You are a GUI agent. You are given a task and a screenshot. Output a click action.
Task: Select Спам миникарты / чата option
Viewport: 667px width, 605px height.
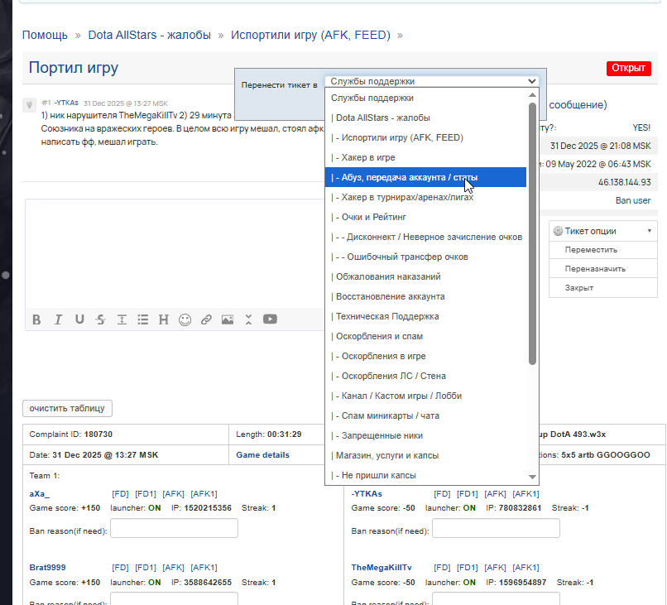click(x=425, y=415)
